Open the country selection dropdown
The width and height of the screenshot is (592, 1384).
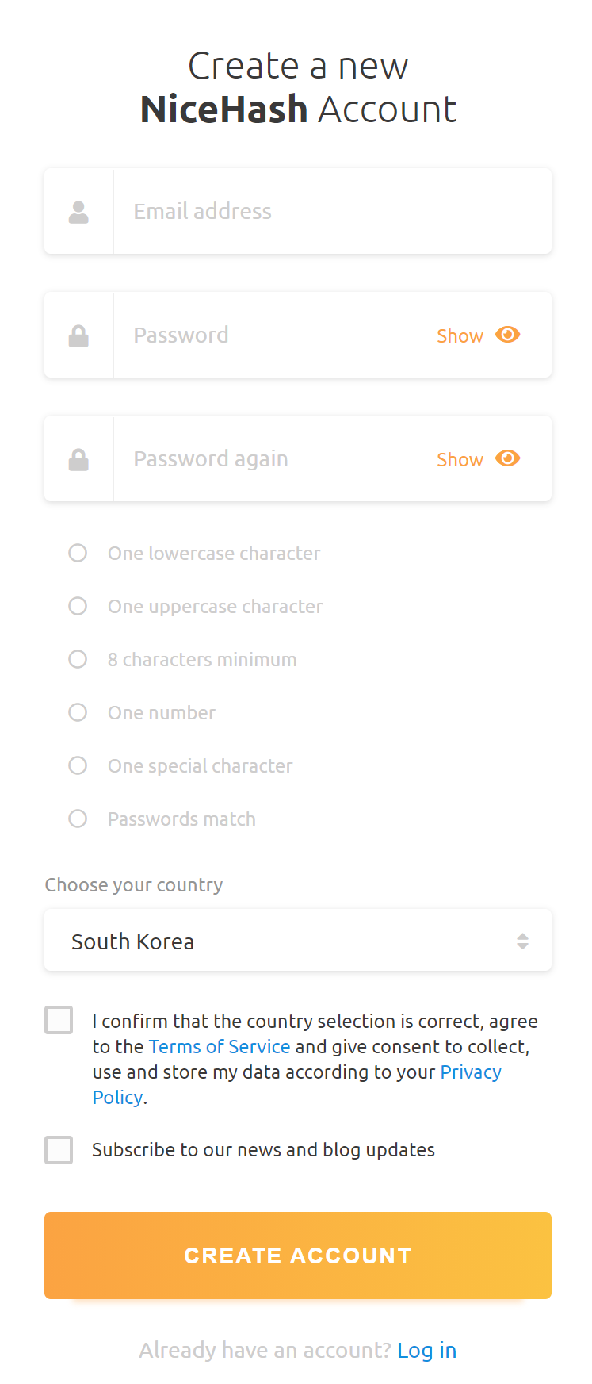(297, 940)
